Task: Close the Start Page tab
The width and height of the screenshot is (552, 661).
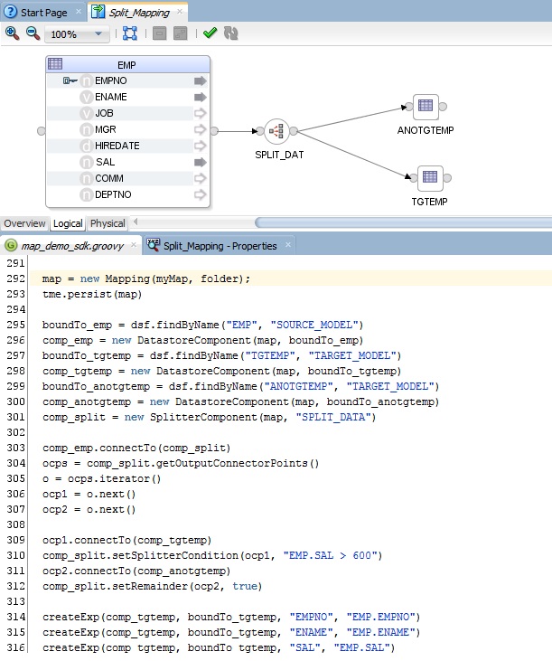Action: (79, 12)
